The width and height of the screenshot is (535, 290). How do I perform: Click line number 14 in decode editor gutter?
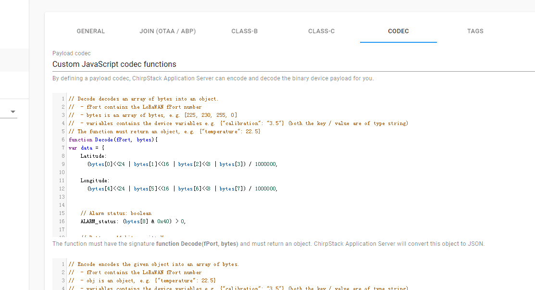(62, 205)
